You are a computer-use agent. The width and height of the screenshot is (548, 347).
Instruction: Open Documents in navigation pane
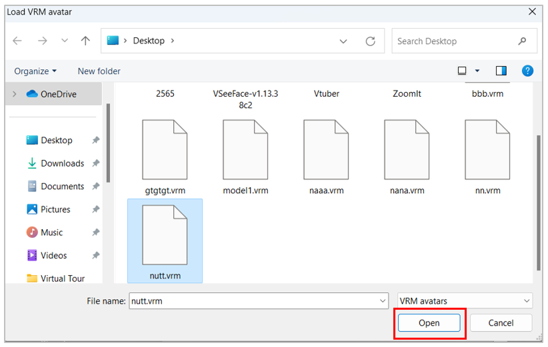tap(62, 186)
